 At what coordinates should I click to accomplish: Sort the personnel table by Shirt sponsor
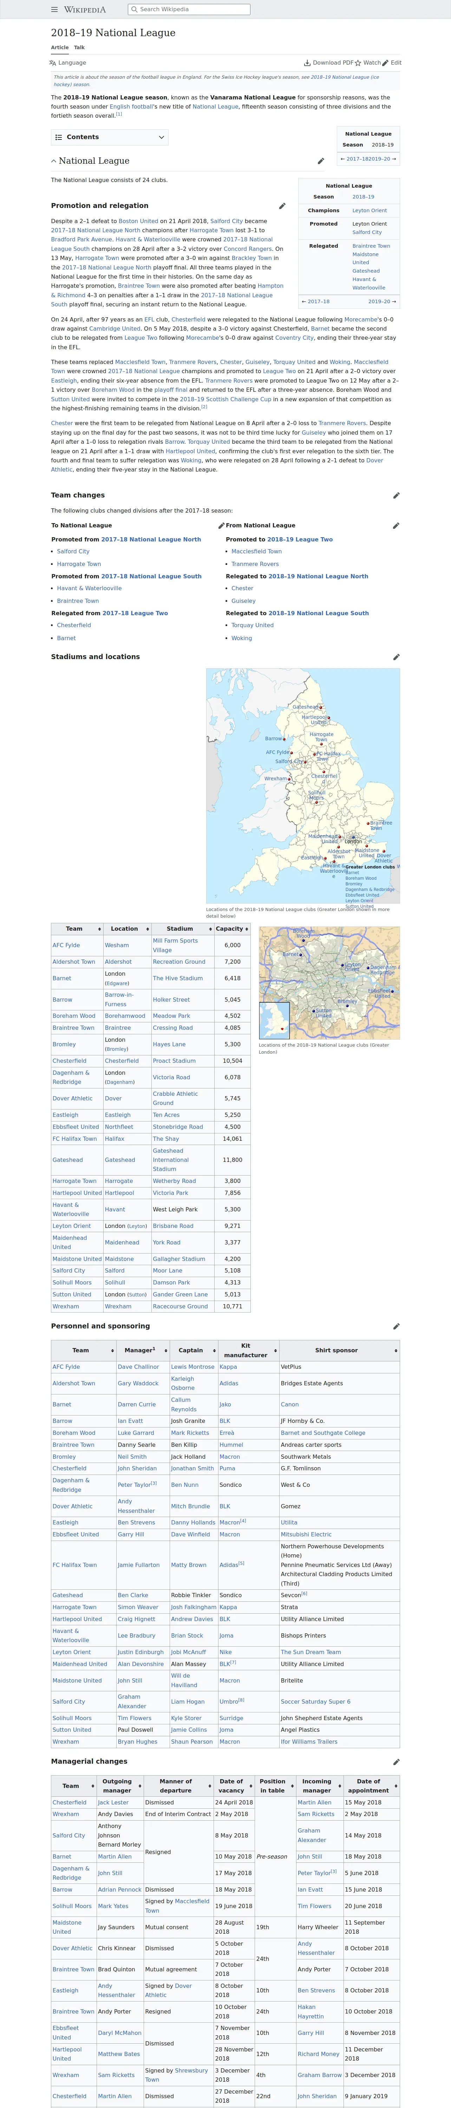(339, 1350)
